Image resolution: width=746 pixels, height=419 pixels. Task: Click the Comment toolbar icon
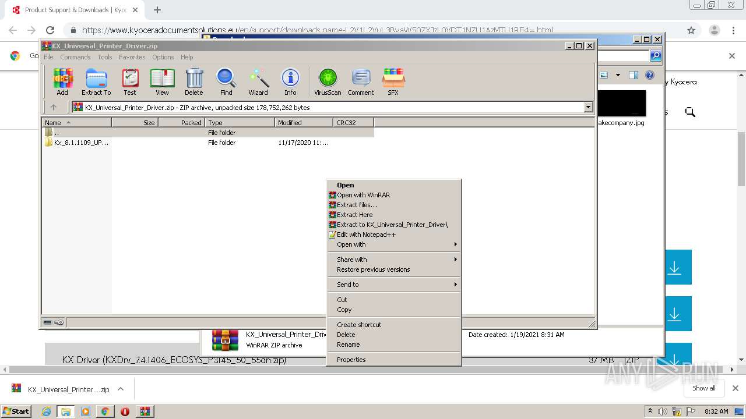tap(361, 82)
